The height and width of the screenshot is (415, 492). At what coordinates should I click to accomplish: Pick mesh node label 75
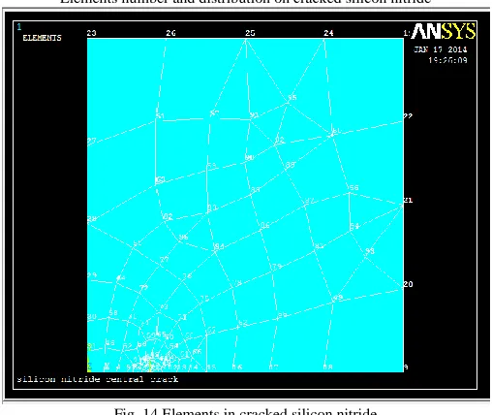tap(204, 299)
